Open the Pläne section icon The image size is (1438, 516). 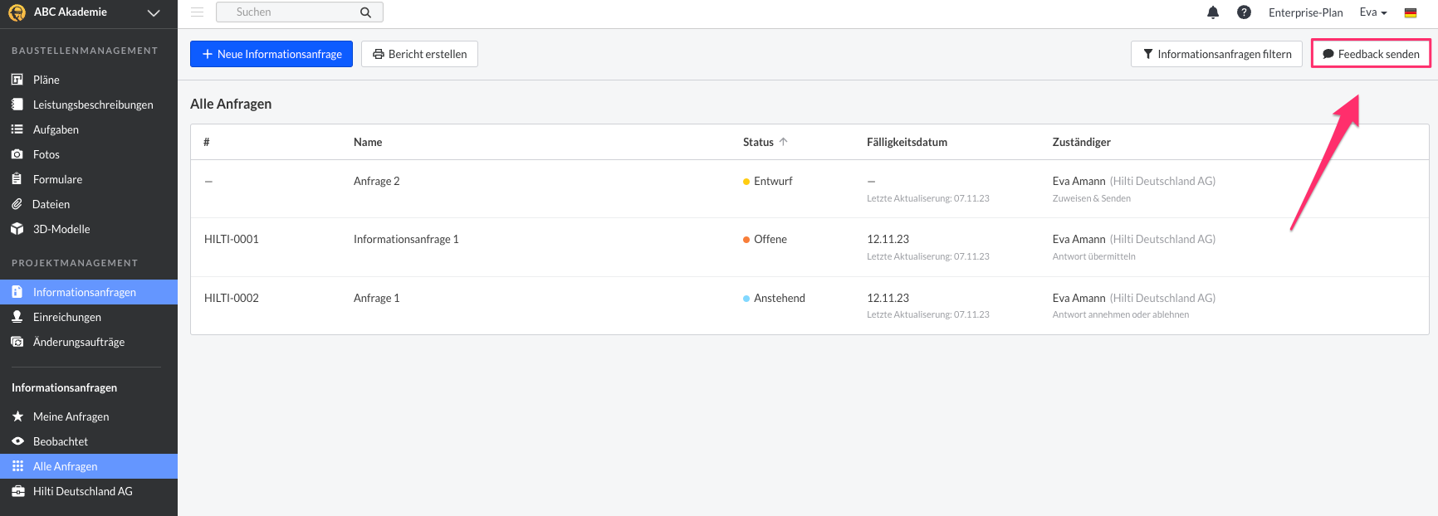point(17,80)
